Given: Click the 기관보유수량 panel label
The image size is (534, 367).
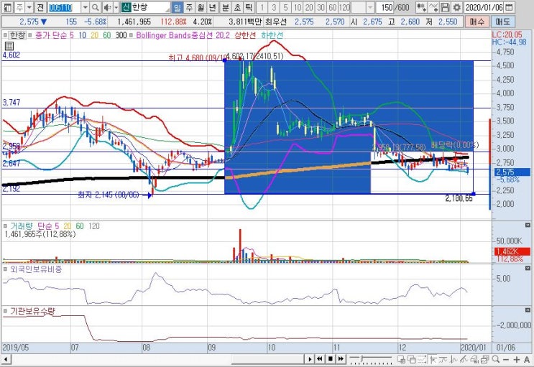Looking at the screenshot, I should pyautogui.click(x=32, y=311).
